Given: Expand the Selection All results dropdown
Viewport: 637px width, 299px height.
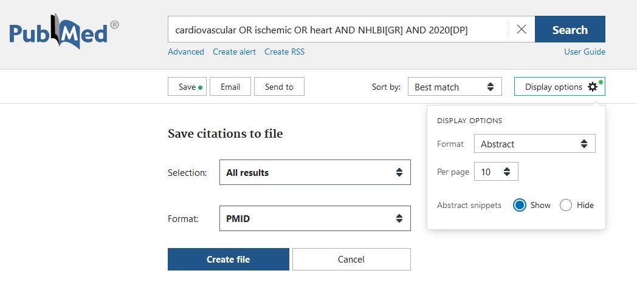Looking at the screenshot, I should point(314,172).
